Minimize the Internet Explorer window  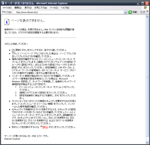[138, 3]
